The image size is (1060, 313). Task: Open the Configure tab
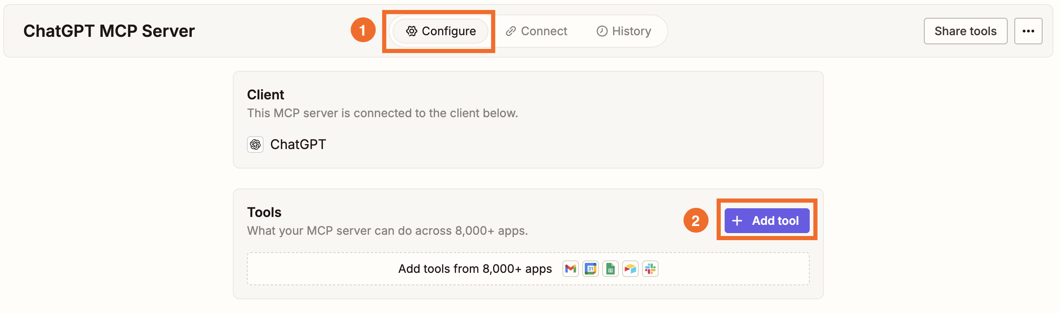click(440, 31)
